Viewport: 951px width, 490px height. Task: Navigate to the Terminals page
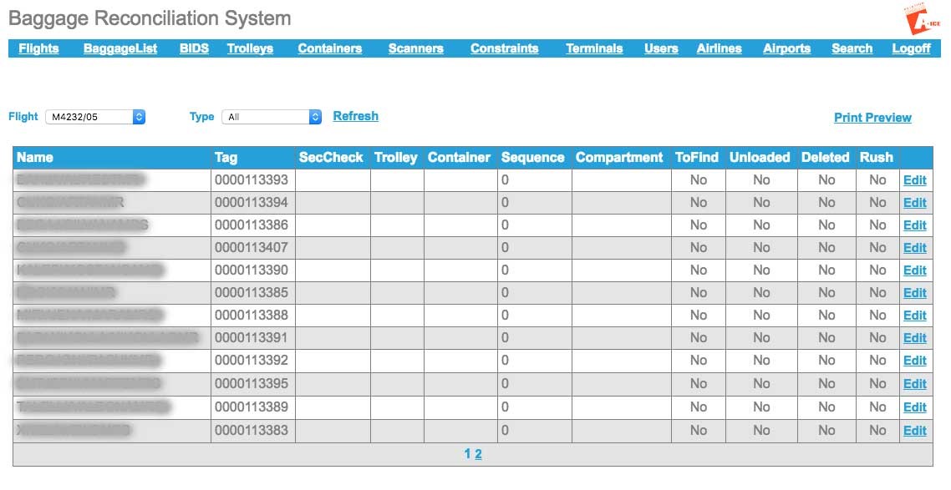coord(594,48)
